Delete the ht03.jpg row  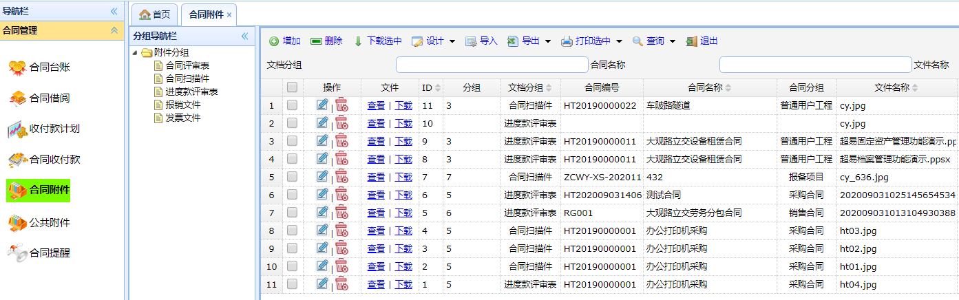pos(341,230)
